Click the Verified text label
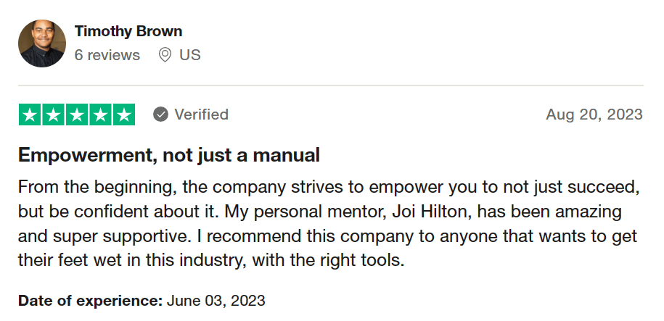This screenshot has width=664, height=321. (x=201, y=114)
